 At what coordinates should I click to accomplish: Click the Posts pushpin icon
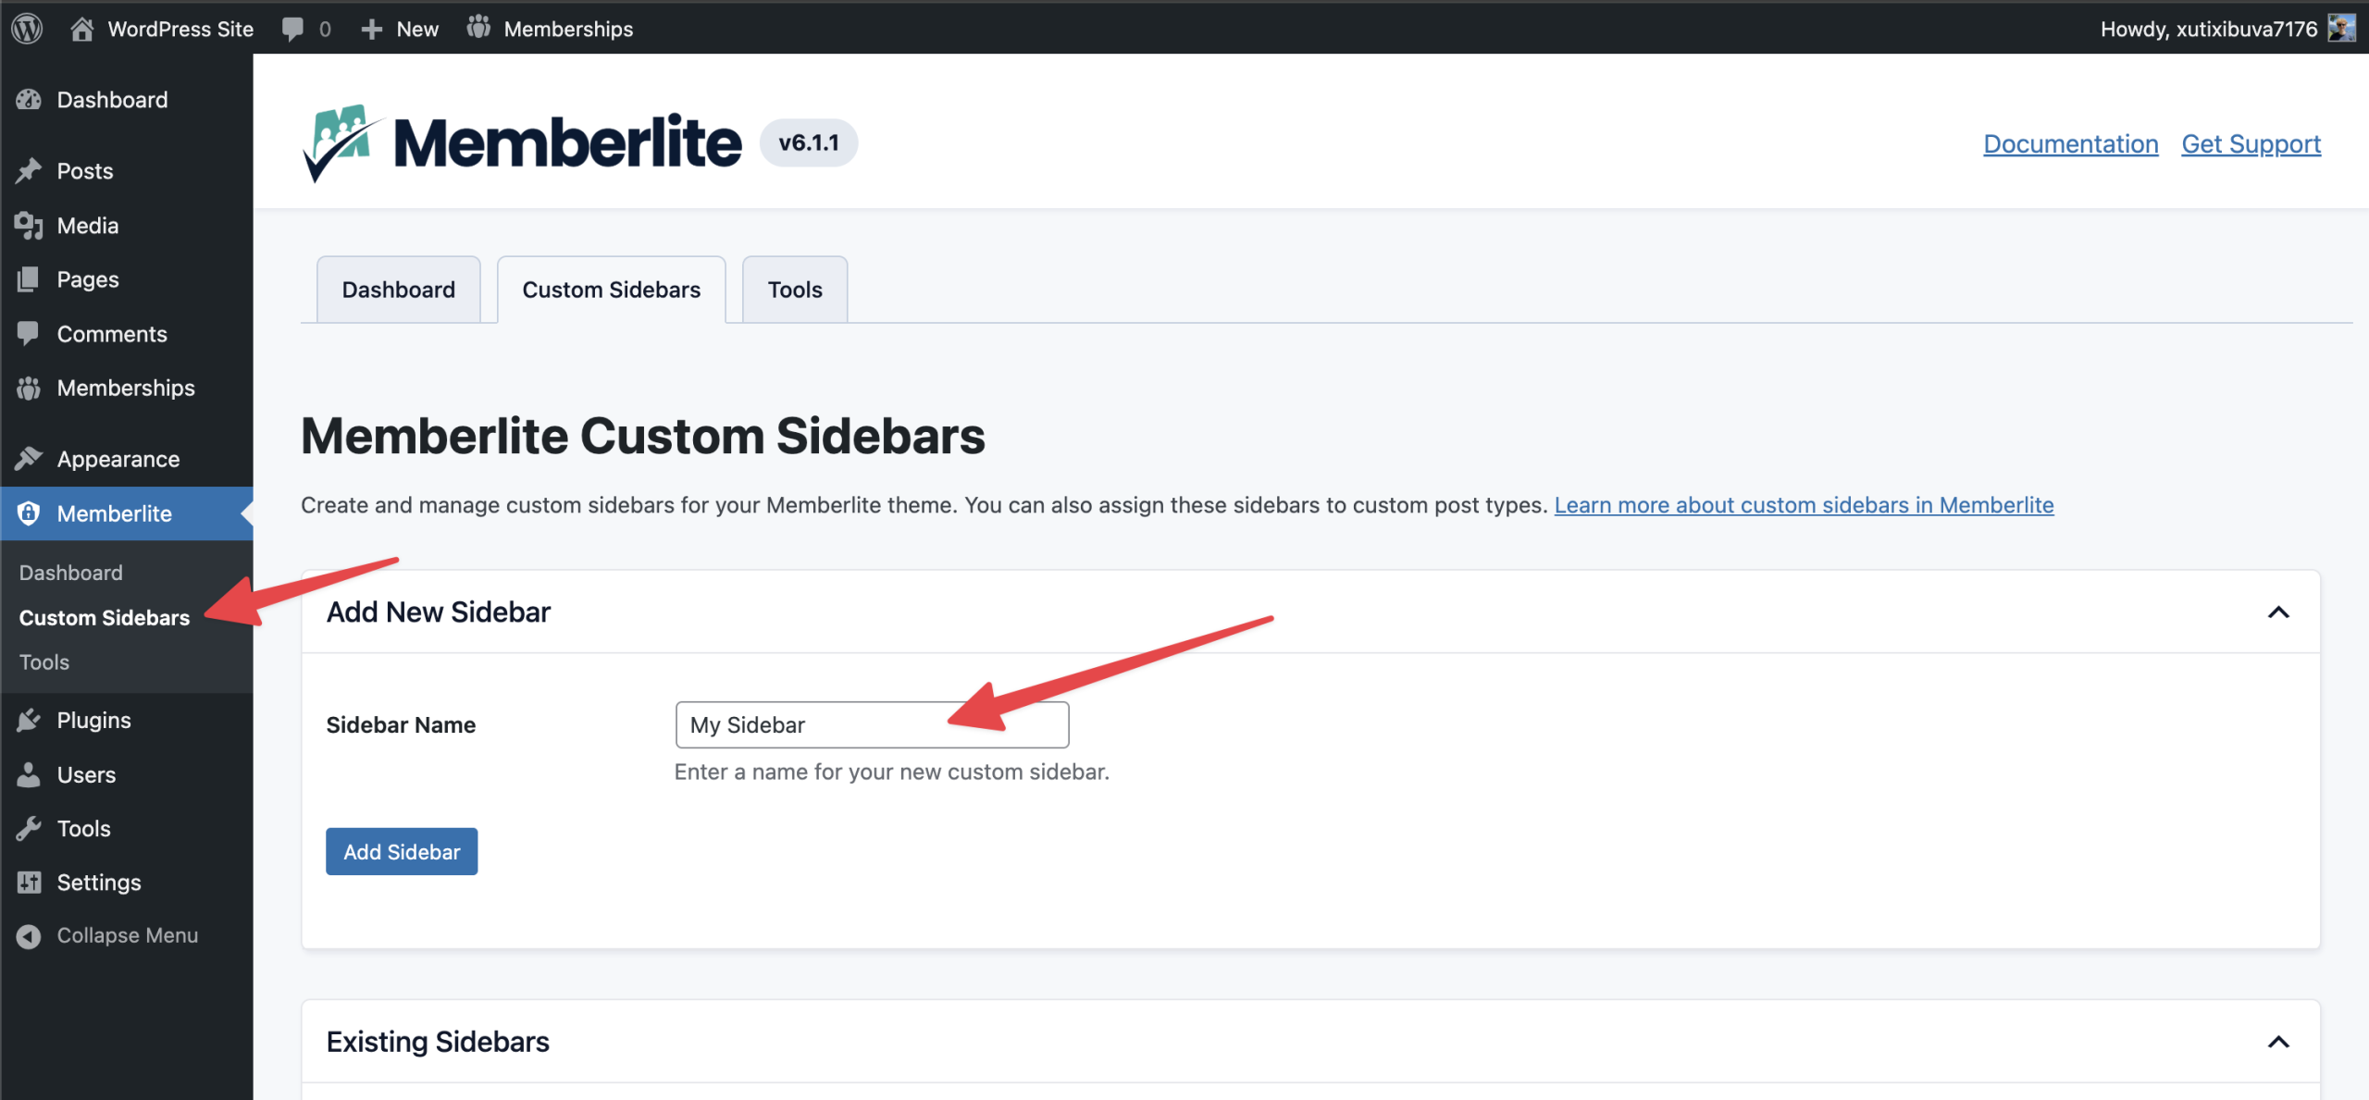29,171
